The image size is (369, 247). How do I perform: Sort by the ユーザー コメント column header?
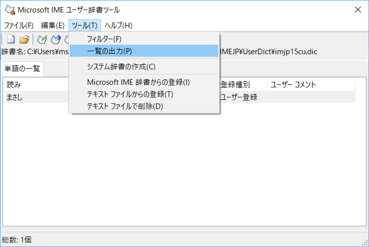tap(311, 84)
